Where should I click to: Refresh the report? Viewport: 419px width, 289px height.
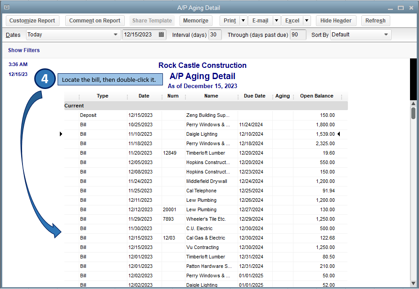coord(375,21)
